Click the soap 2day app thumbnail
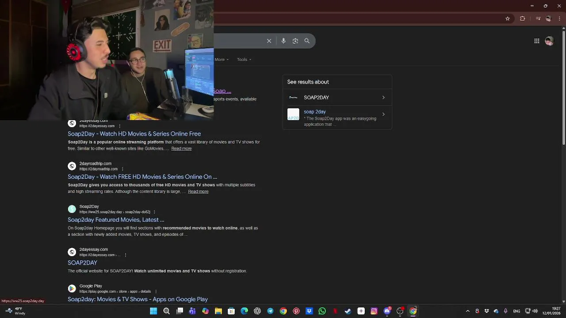 (x=293, y=114)
